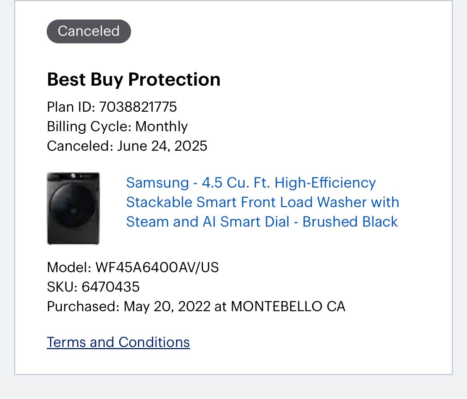This screenshot has width=467, height=399.
Task: Click the Best Buy Protection heading
Action: 134,80
